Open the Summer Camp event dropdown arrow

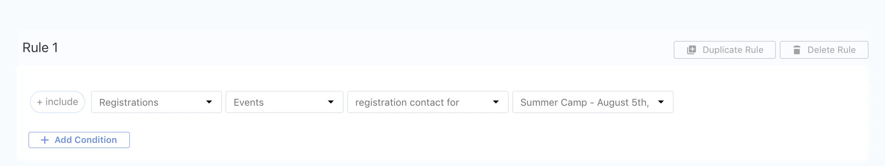pyautogui.click(x=661, y=102)
